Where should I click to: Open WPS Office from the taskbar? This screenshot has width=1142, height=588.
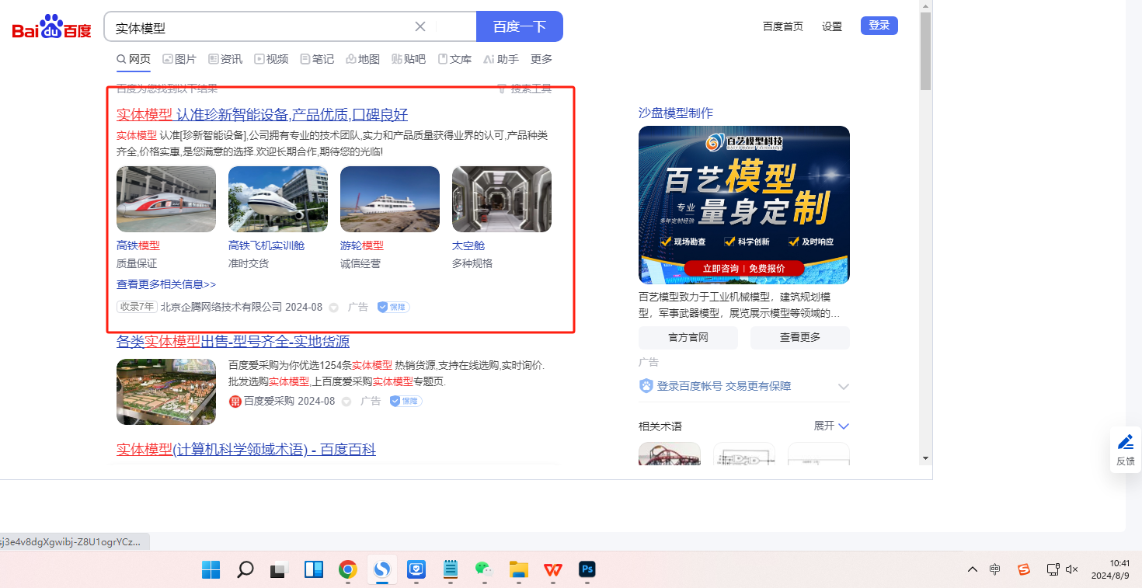(553, 570)
